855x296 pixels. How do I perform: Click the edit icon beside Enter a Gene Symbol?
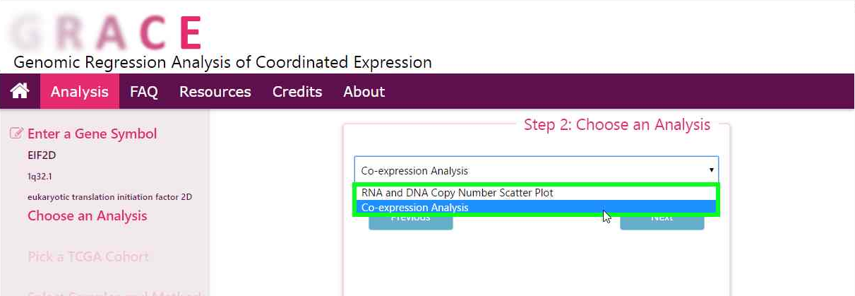(17, 133)
